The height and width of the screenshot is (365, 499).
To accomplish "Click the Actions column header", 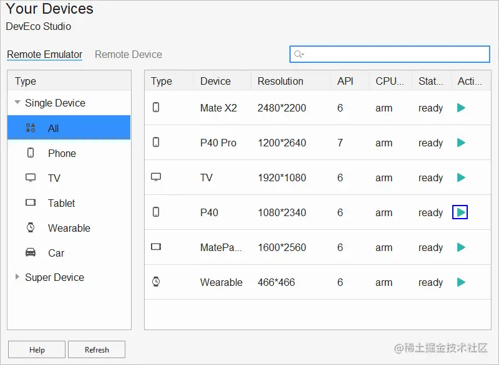I will pos(470,81).
